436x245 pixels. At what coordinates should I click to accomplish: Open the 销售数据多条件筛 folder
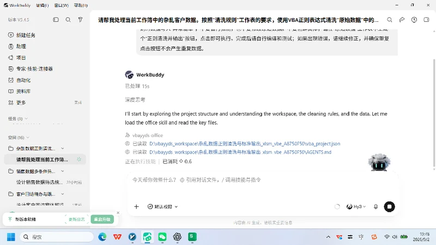32,171
